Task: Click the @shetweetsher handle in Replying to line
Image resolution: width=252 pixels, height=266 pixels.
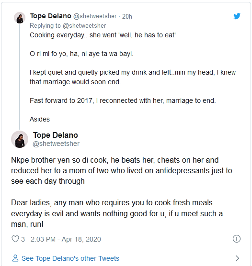Action: (84, 26)
